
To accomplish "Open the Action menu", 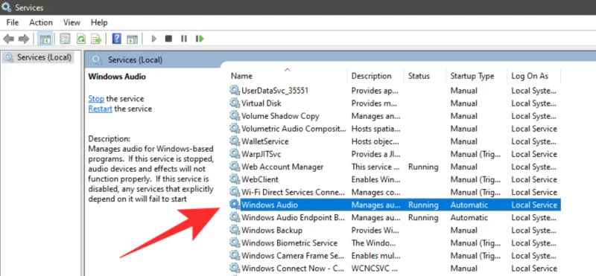I will 41,23.
